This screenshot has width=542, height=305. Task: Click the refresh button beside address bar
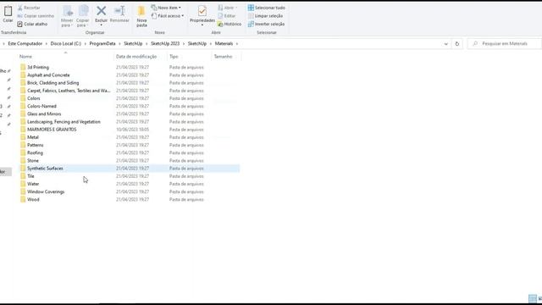point(457,44)
